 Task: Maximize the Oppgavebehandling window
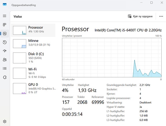pyautogui.click(x=152, y=3)
